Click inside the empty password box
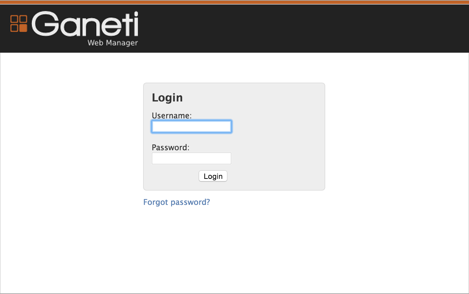This screenshot has width=469, height=294. tap(191, 158)
